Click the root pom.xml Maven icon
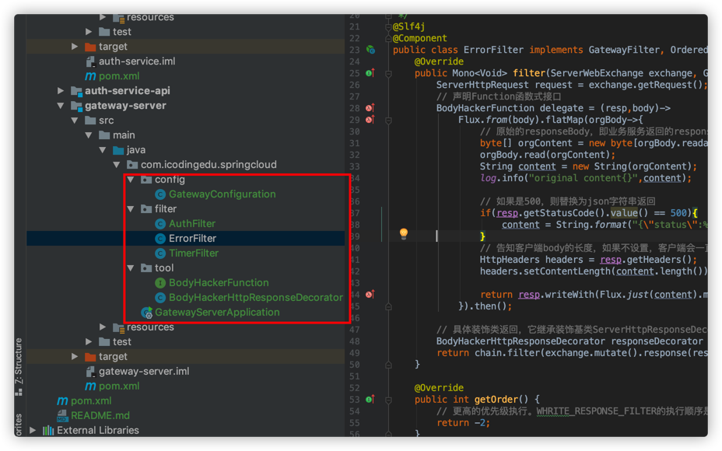This screenshot has height=451, width=722. [62, 400]
